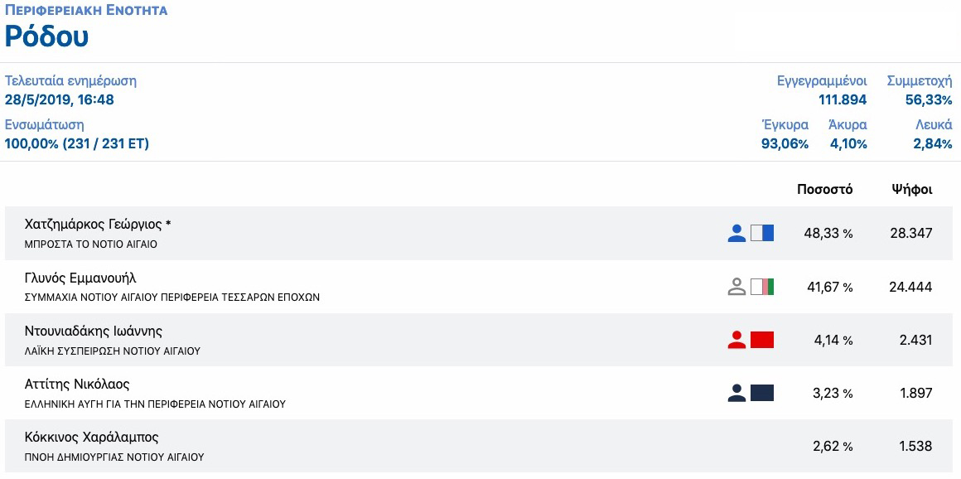The height and width of the screenshot is (479, 961).
Task: Click blue person icon for Χατζημάρκος Γεώργιος
Action: pos(736,234)
